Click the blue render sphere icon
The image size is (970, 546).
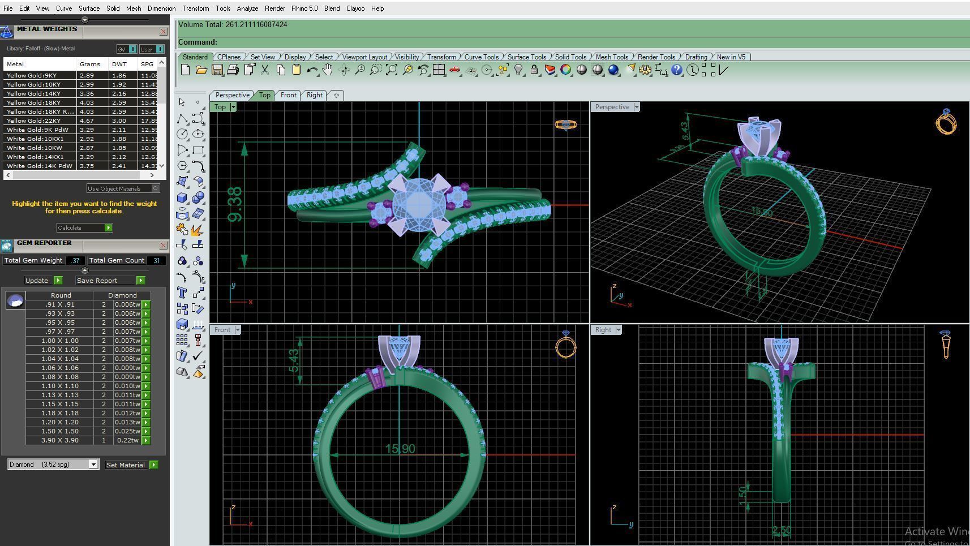point(613,70)
